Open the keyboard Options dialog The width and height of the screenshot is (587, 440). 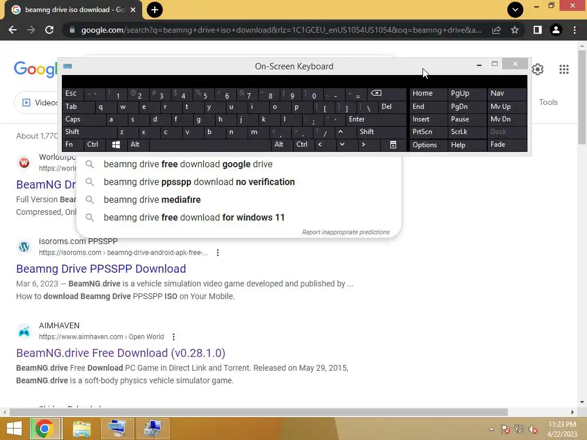[x=428, y=145]
